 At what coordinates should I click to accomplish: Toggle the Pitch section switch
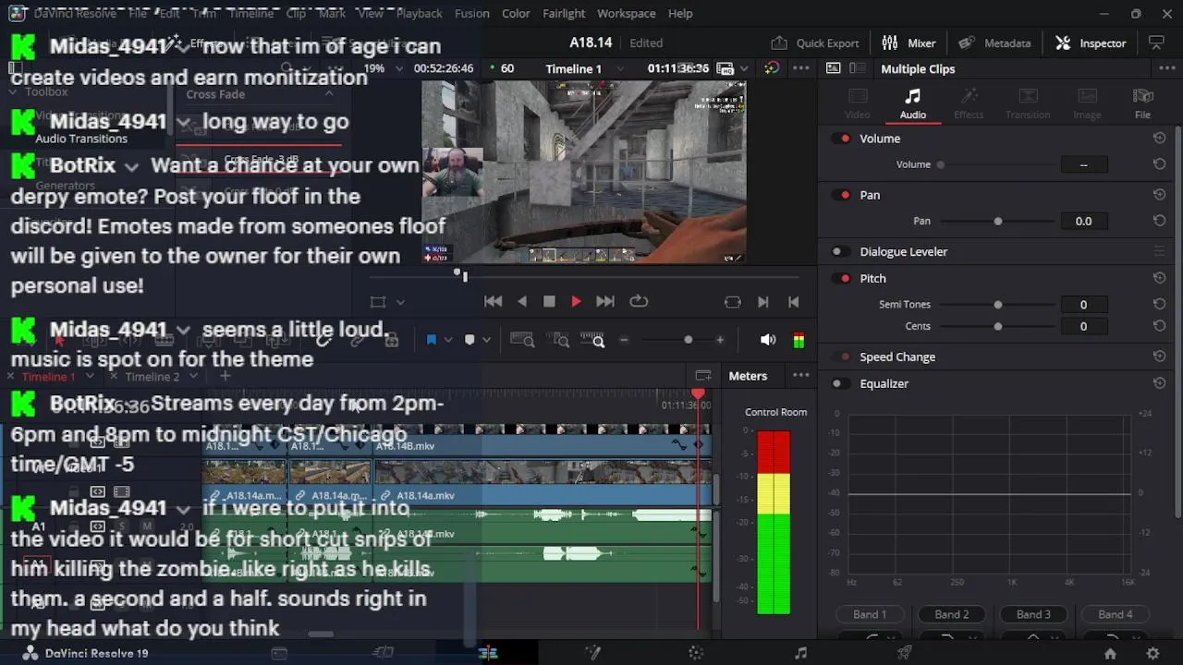pos(841,278)
